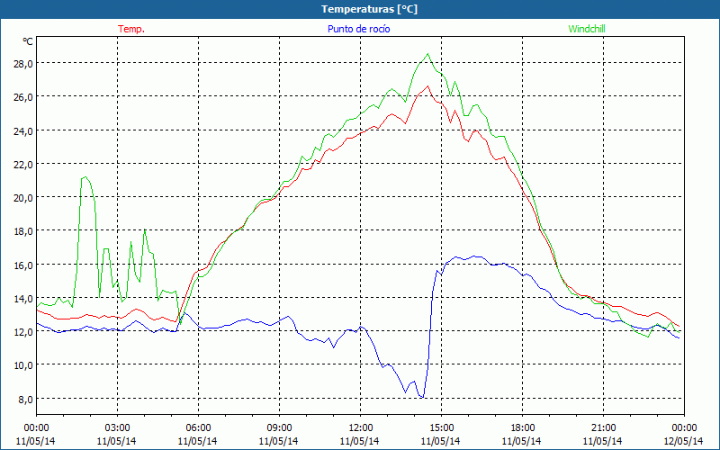Click the 14,0 y-axis value
The width and height of the screenshot is (720, 450).
tap(23, 299)
